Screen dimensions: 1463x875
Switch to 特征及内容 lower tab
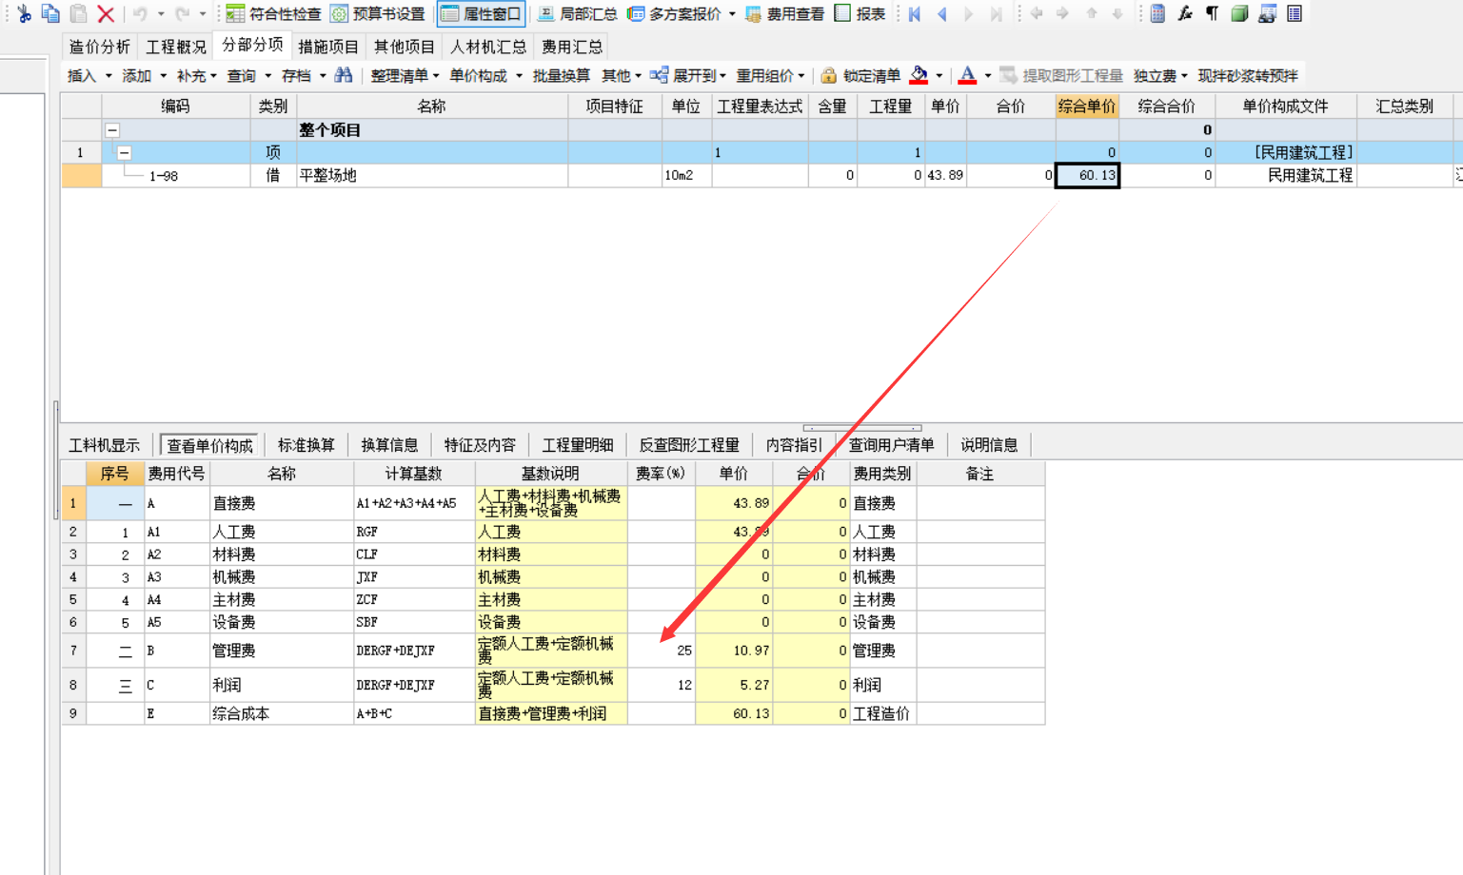coord(481,445)
